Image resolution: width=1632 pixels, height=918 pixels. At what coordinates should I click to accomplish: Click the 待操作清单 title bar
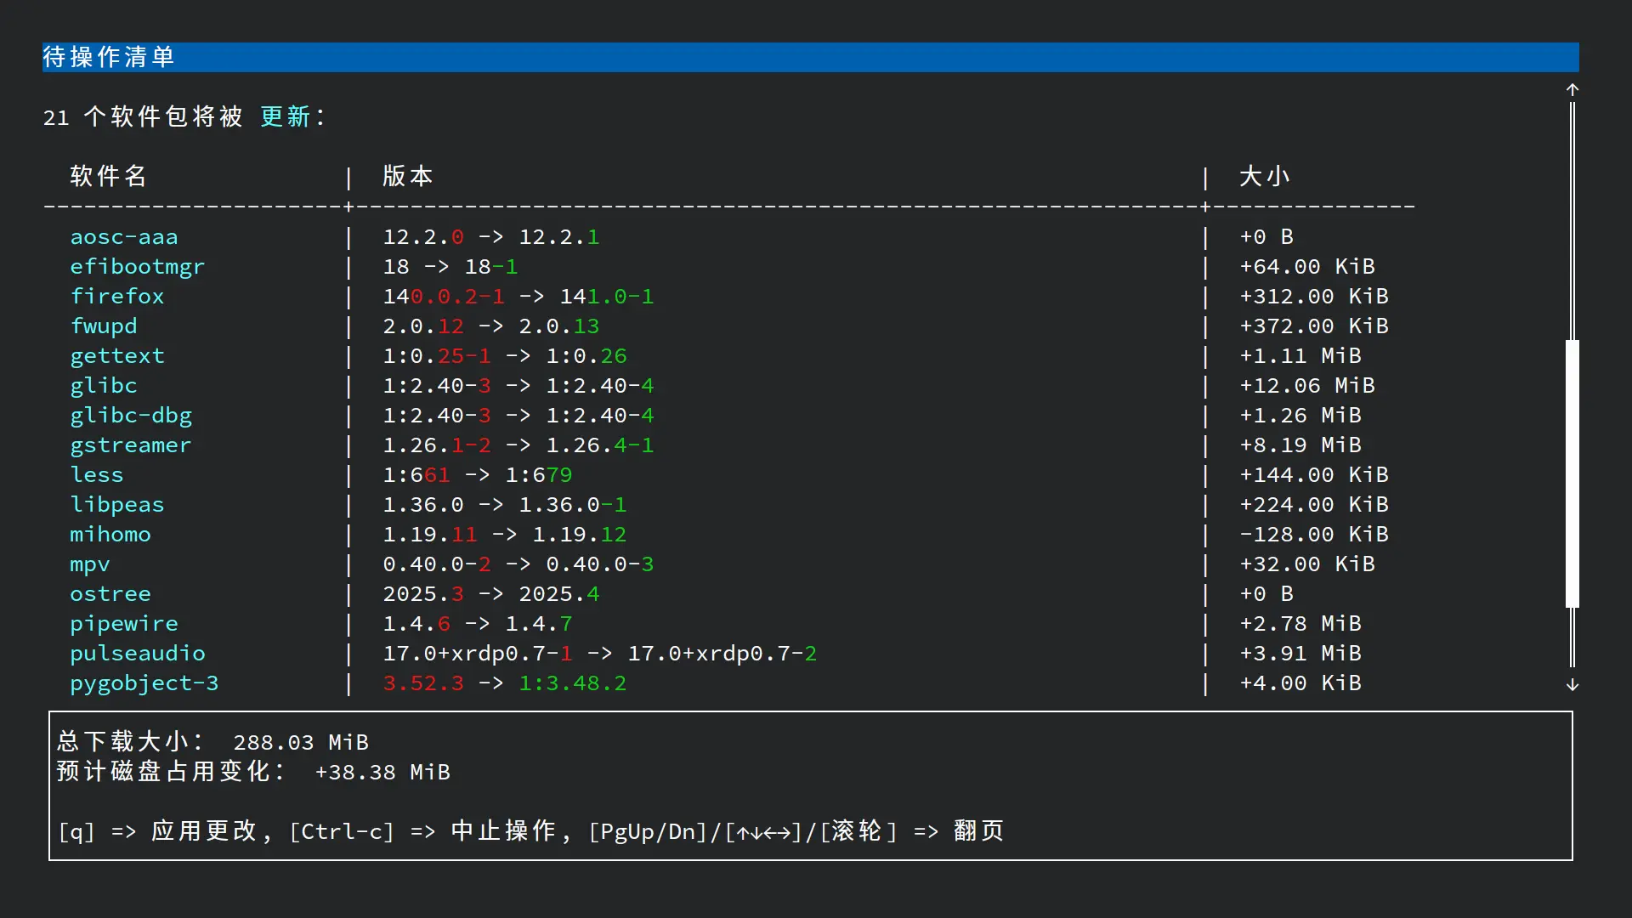pos(108,57)
